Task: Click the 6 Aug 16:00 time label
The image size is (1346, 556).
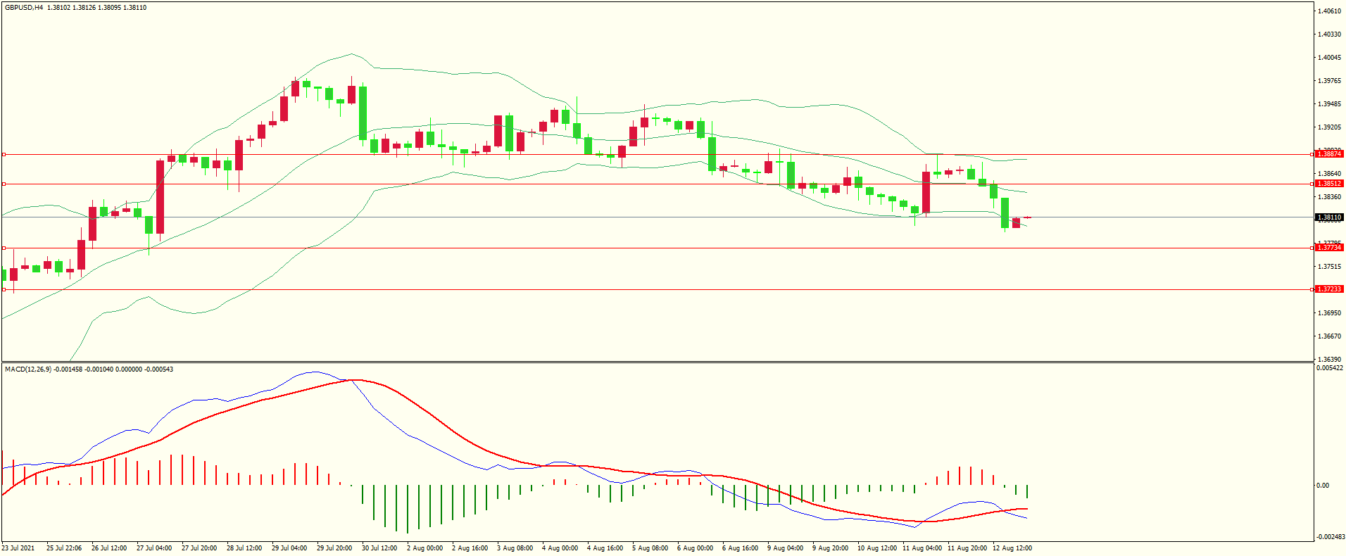Action: 740,548
